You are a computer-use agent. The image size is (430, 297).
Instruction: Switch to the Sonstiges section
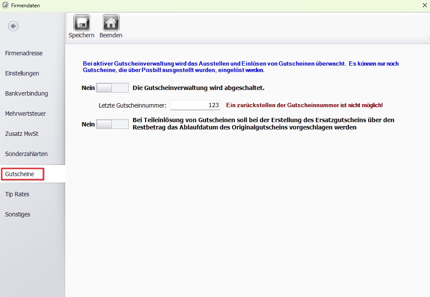click(18, 214)
